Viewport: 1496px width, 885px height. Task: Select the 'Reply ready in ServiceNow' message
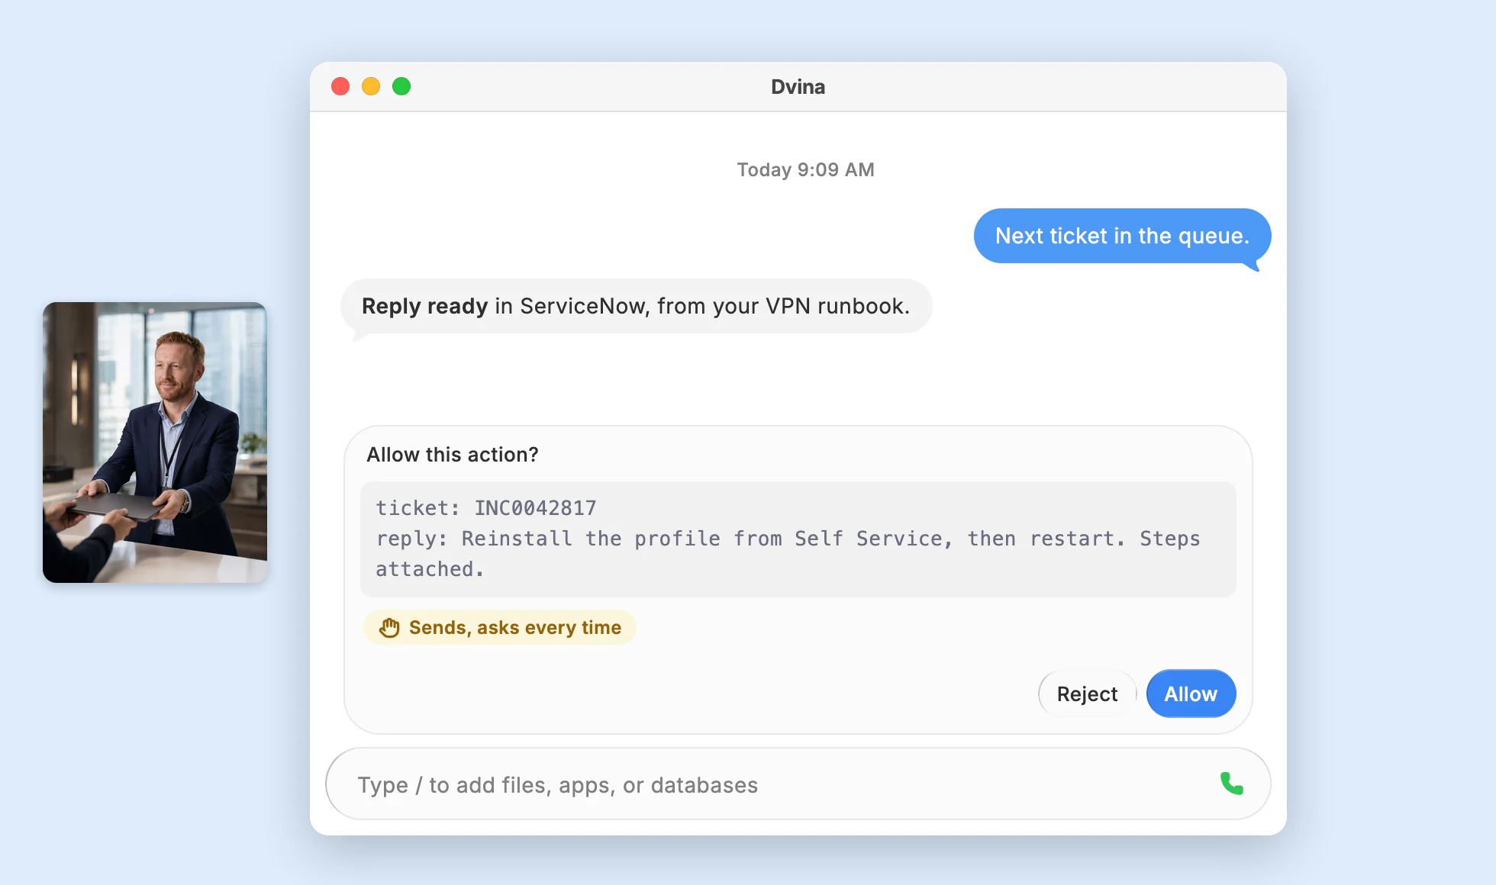(x=636, y=306)
